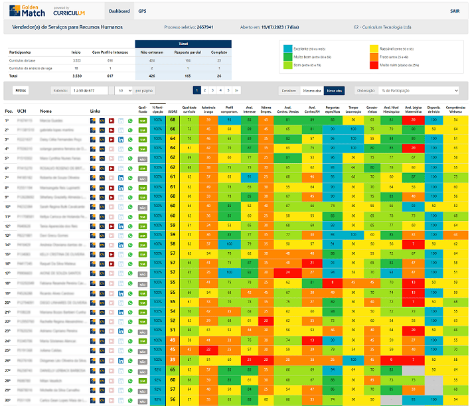Open the LinkedIn icon in the 7th row
Viewport: 470px width, 406px height.
pyautogui.click(x=121, y=178)
